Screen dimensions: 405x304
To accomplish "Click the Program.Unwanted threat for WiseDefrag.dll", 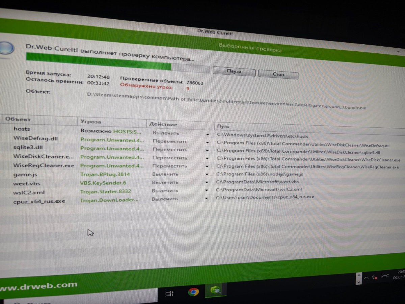I will 112,140.
